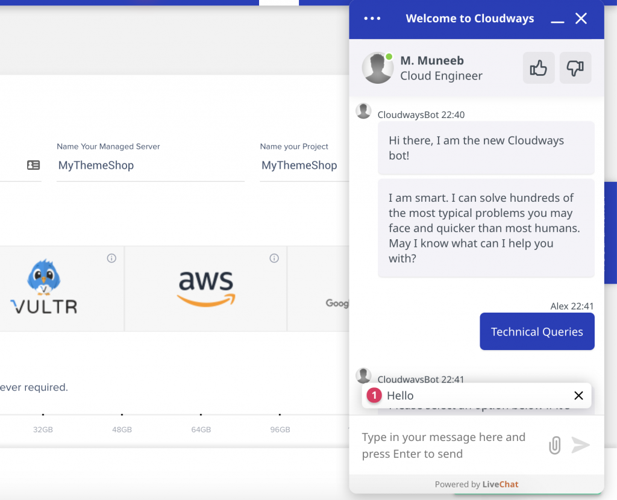Show info for the Vultr provider
617x500 pixels.
[111, 258]
